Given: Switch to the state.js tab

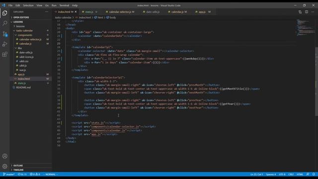Looking at the screenshot, I should [89, 12].
